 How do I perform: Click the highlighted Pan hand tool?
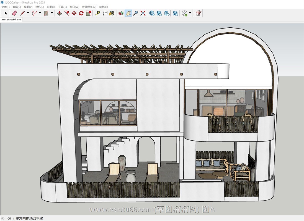pos(128,13)
